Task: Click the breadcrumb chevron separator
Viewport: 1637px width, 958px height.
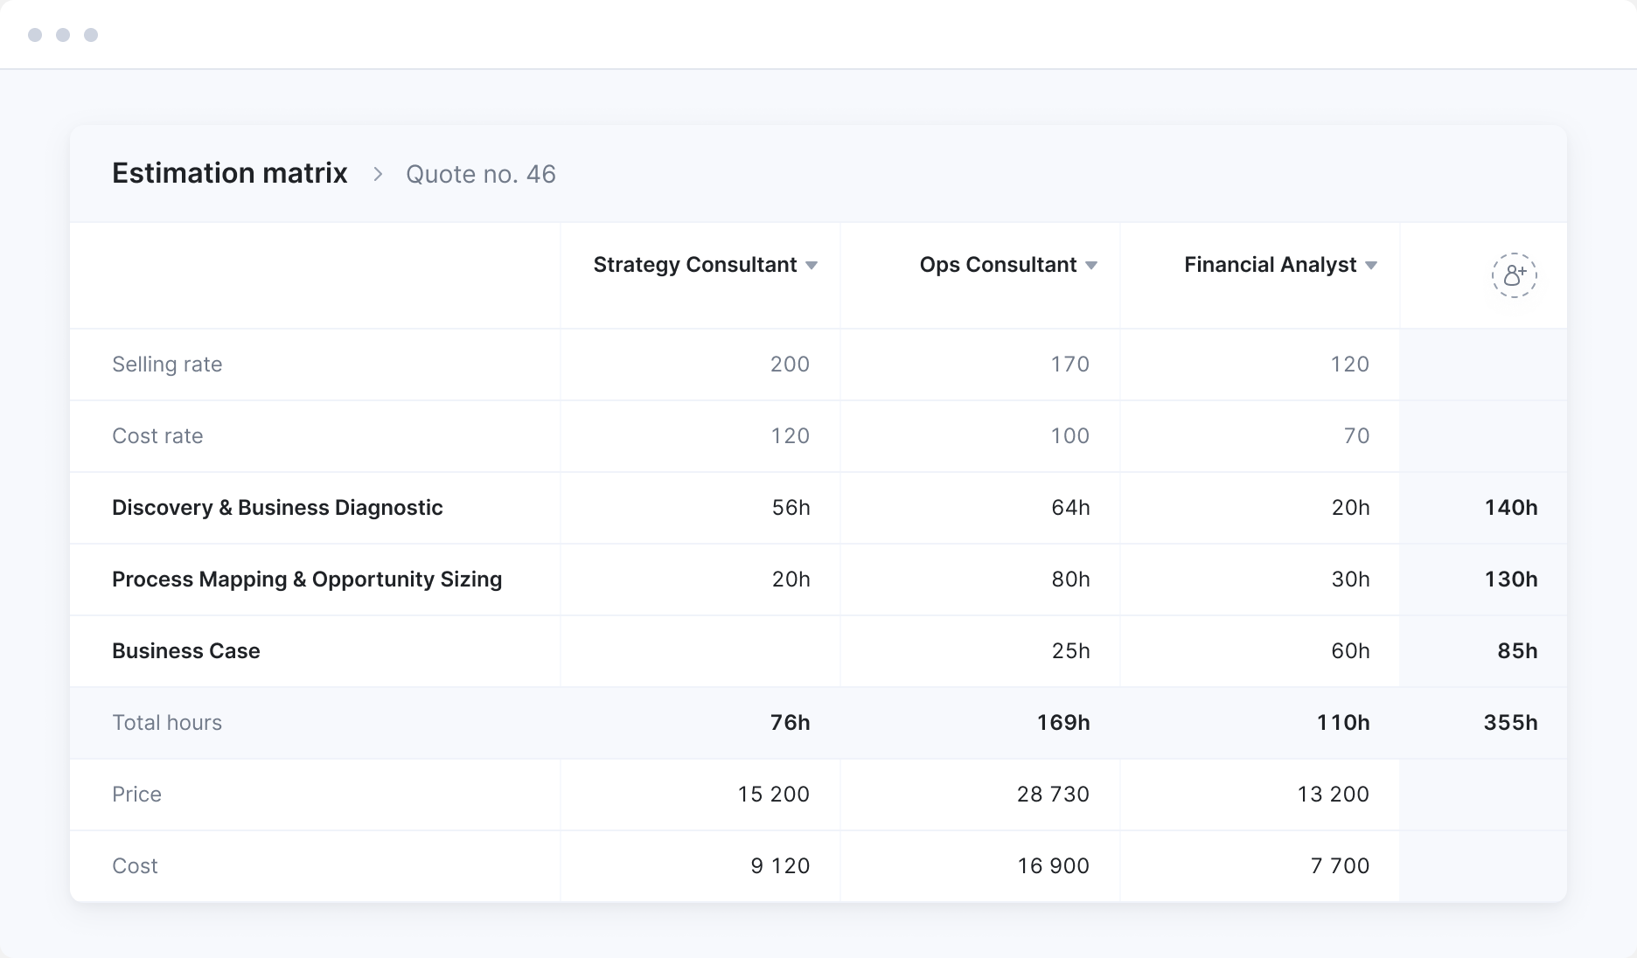Action: [378, 174]
